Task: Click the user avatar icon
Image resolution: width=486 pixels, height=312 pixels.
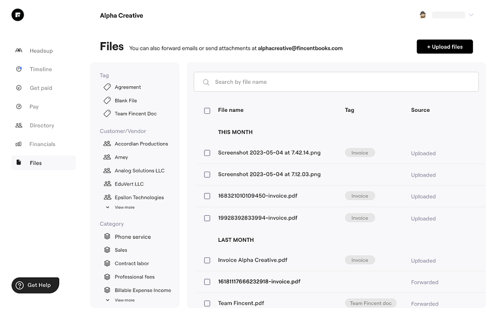Action: point(423,15)
